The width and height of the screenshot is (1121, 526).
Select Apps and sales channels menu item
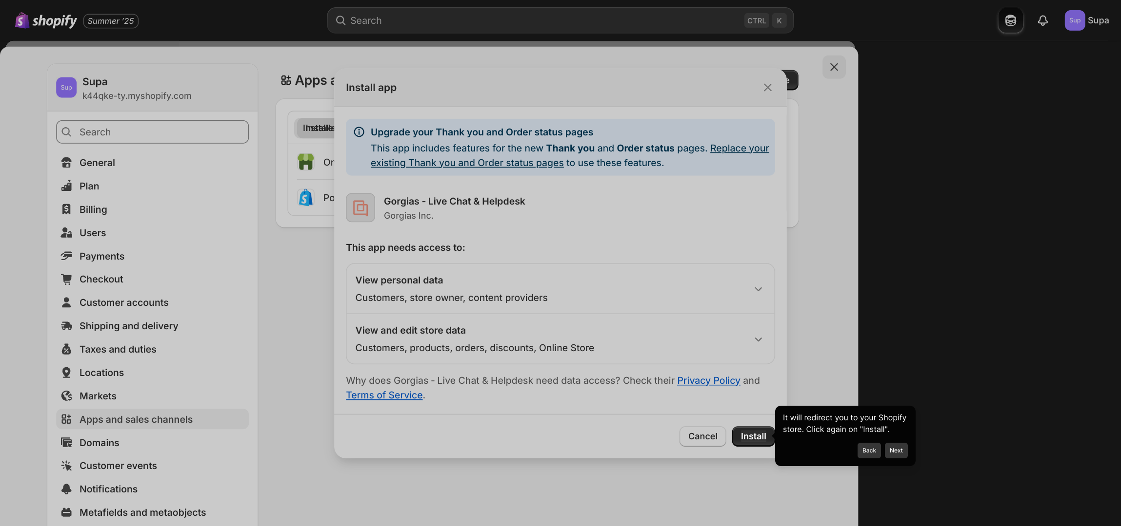(152, 419)
